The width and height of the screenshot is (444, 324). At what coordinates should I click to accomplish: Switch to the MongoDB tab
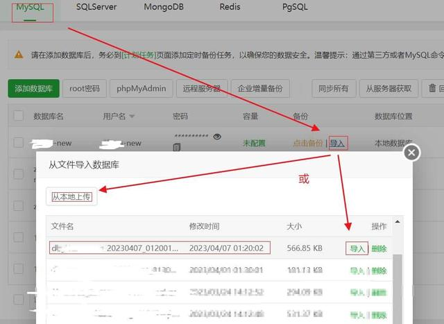(x=164, y=7)
